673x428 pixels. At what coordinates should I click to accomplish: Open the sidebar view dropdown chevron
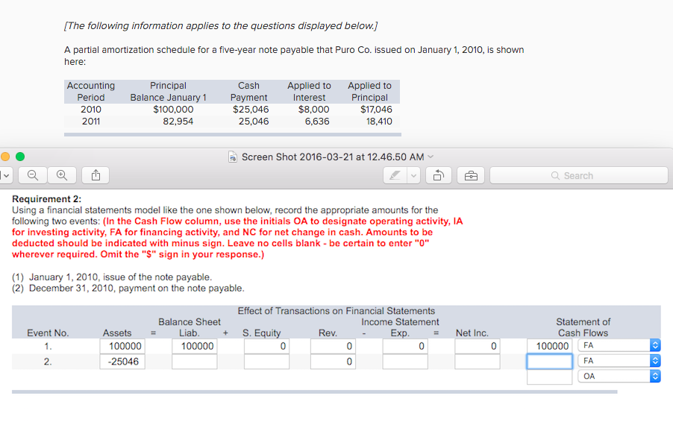coord(5,175)
